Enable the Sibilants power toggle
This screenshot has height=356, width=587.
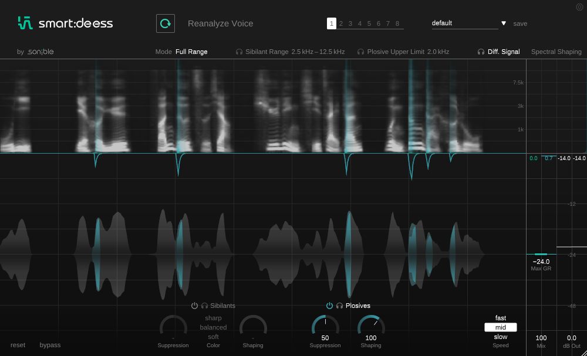pyautogui.click(x=194, y=306)
